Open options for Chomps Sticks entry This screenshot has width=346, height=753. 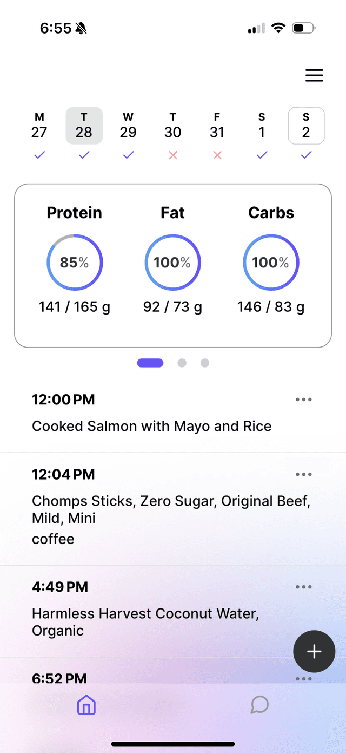[x=303, y=474]
